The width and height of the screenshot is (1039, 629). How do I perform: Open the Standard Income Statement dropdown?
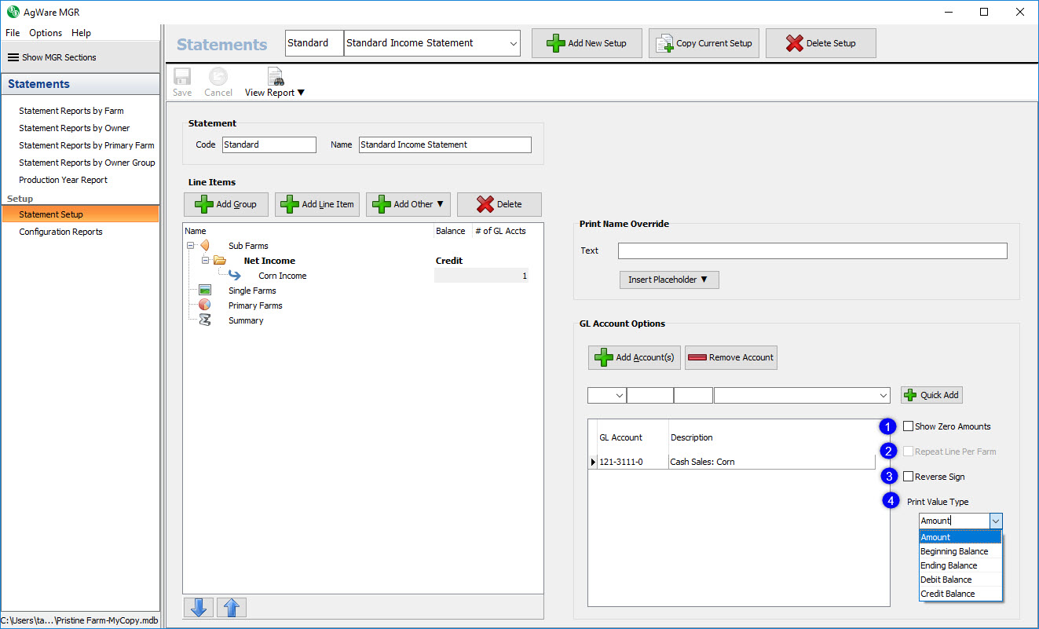point(514,44)
